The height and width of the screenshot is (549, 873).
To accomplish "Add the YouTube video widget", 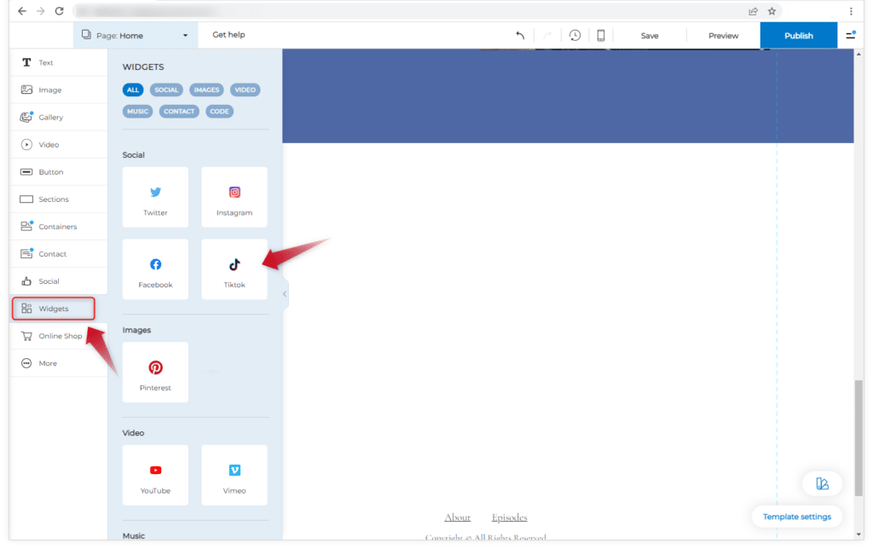I will pos(155,476).
